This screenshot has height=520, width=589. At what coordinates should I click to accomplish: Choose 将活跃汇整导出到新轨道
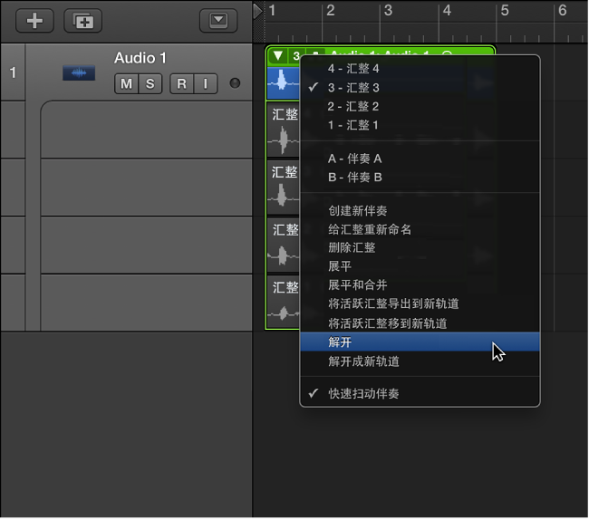(x=420, y=304)
